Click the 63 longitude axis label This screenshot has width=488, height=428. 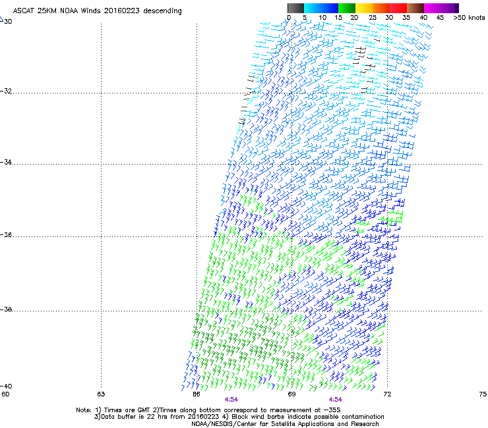point(101,394)
